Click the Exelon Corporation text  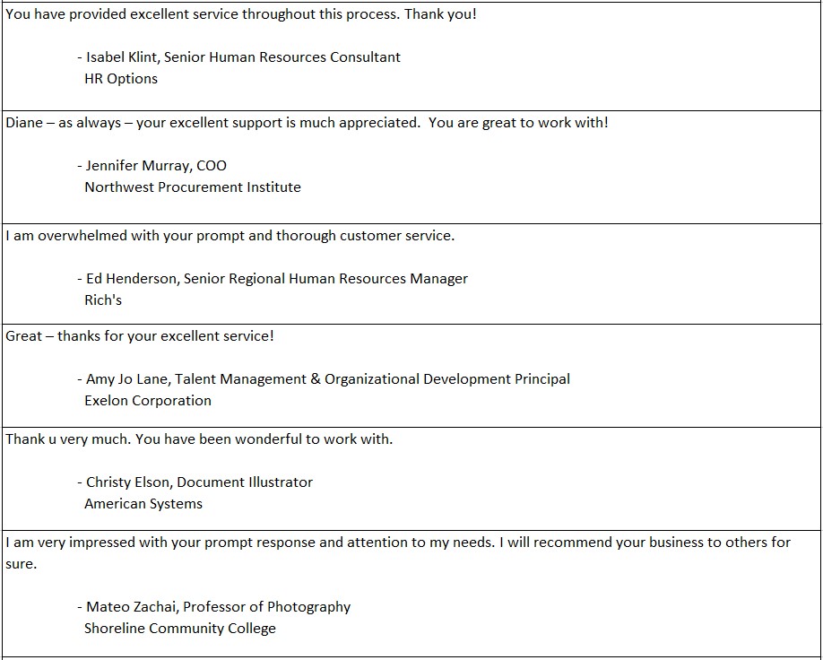(148, 401)
